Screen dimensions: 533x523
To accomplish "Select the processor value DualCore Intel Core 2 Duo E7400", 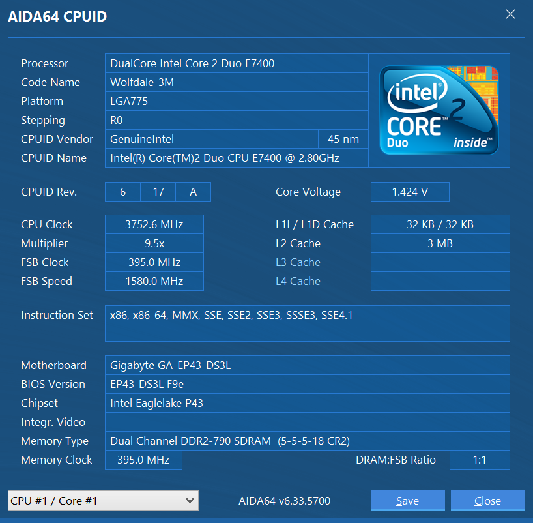I will 237,63.
